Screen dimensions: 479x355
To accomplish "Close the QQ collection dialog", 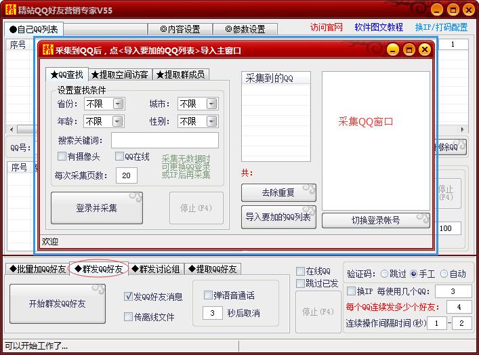I will coord(425,49).
